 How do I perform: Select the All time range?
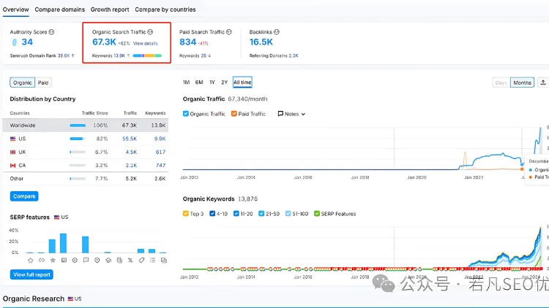[x=242, y=82]
